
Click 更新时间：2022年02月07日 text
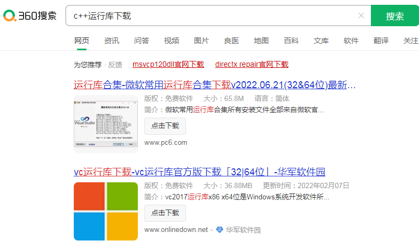click(306, 186)
